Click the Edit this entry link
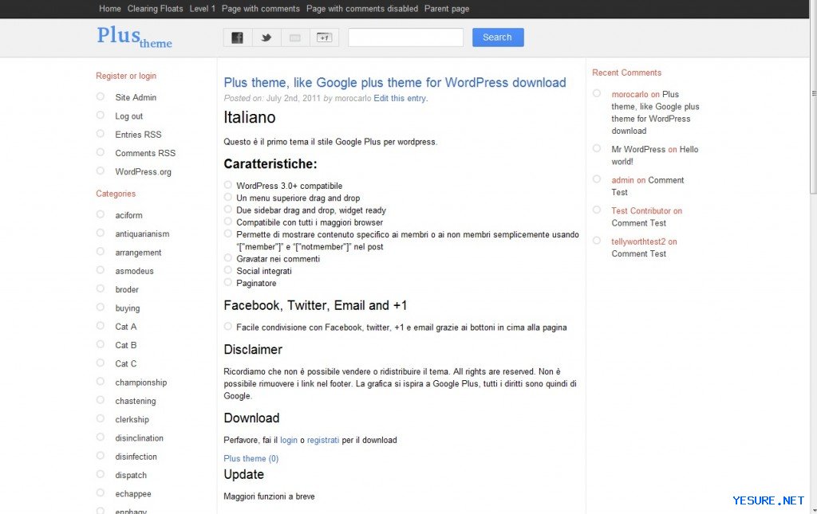The height and width of the screenshot is (514, 817). tap(401, 99)
